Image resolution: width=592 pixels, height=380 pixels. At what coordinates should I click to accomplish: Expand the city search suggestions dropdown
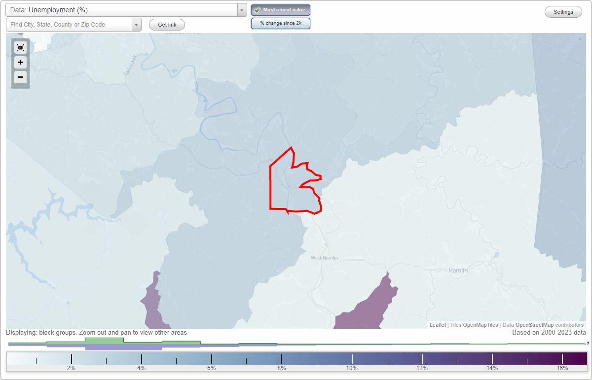pos(137,24)
